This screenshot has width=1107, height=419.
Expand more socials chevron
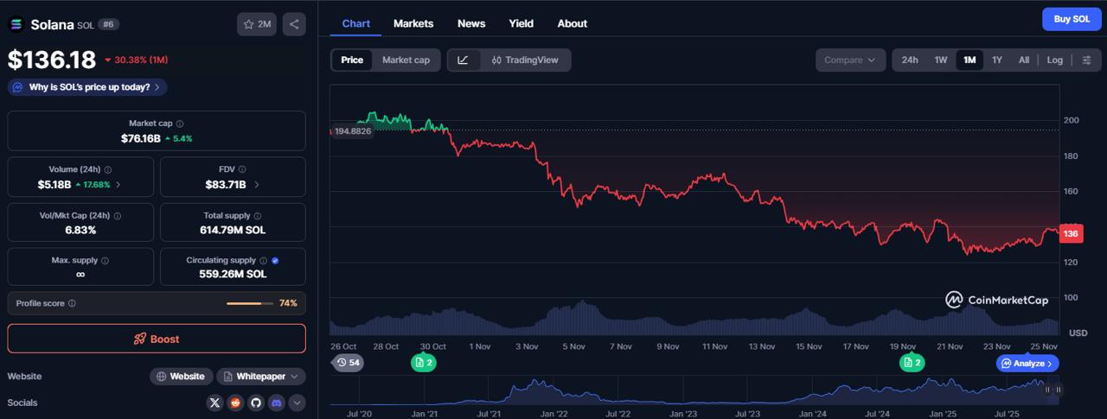(297, 403)
